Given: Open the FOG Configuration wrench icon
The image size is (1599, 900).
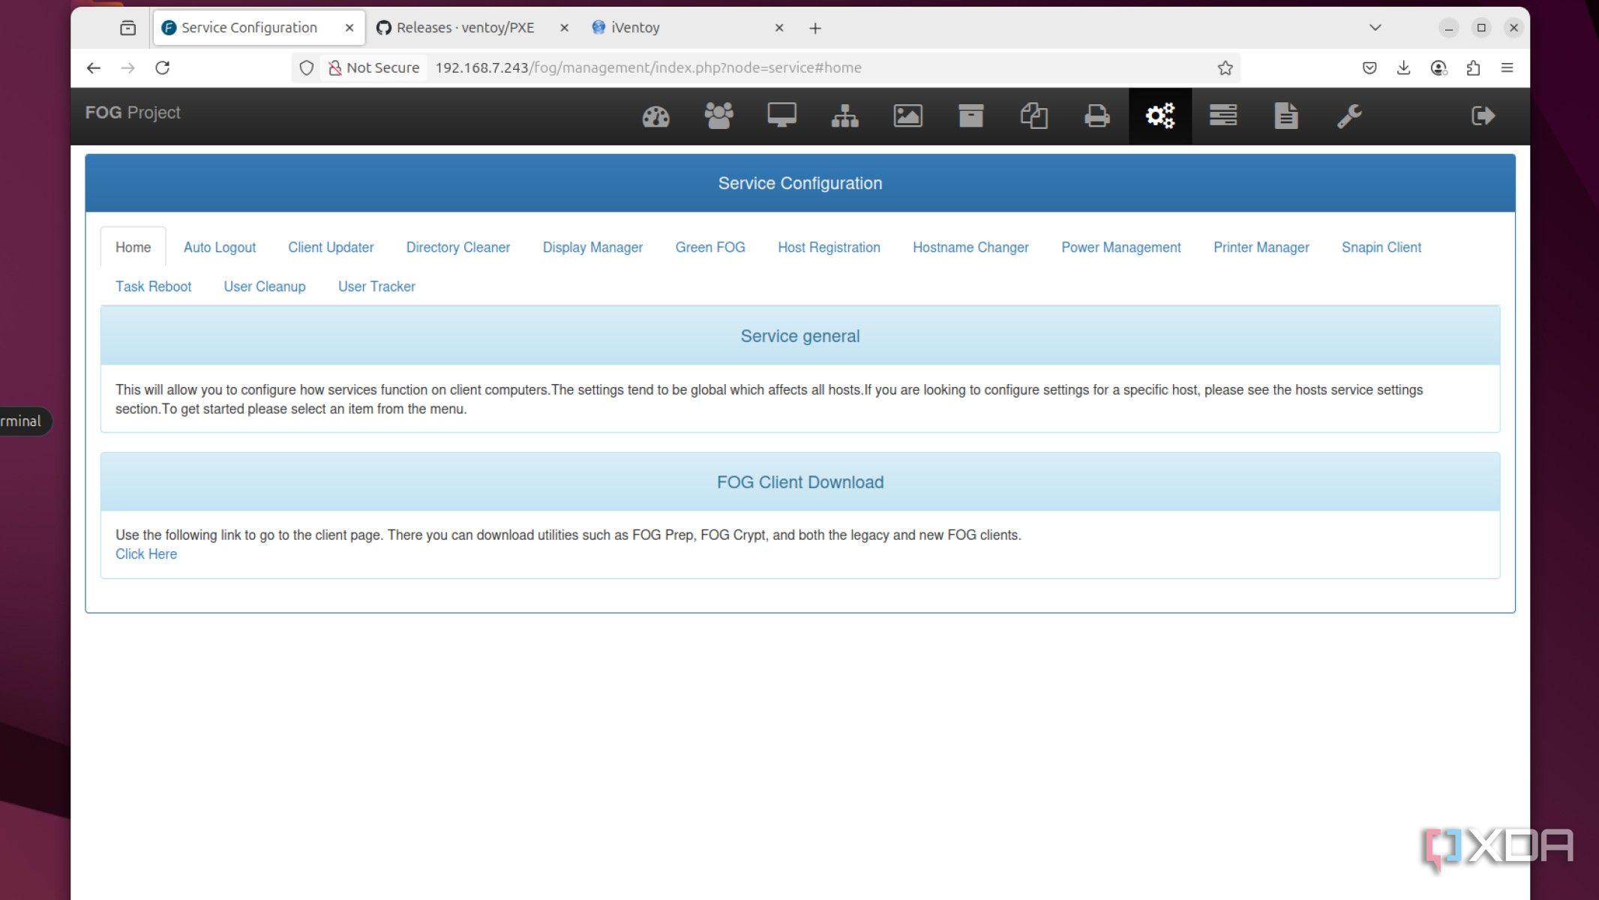Looking at the screenshot, I should pyautogui.click(x=1348, y=116).
